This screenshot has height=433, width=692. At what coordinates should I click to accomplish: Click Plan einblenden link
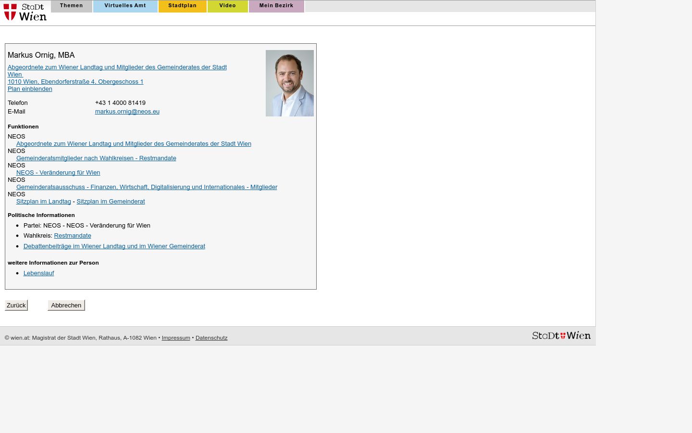click(30, 89)
